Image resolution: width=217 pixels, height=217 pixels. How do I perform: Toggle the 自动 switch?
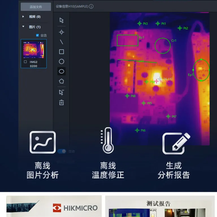[62, 151]
